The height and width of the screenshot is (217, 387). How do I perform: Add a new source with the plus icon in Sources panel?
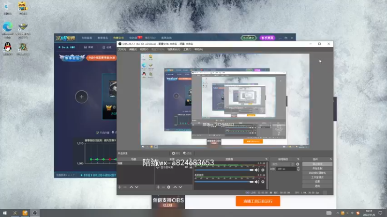pyautogui.click(x=158, y=187)
